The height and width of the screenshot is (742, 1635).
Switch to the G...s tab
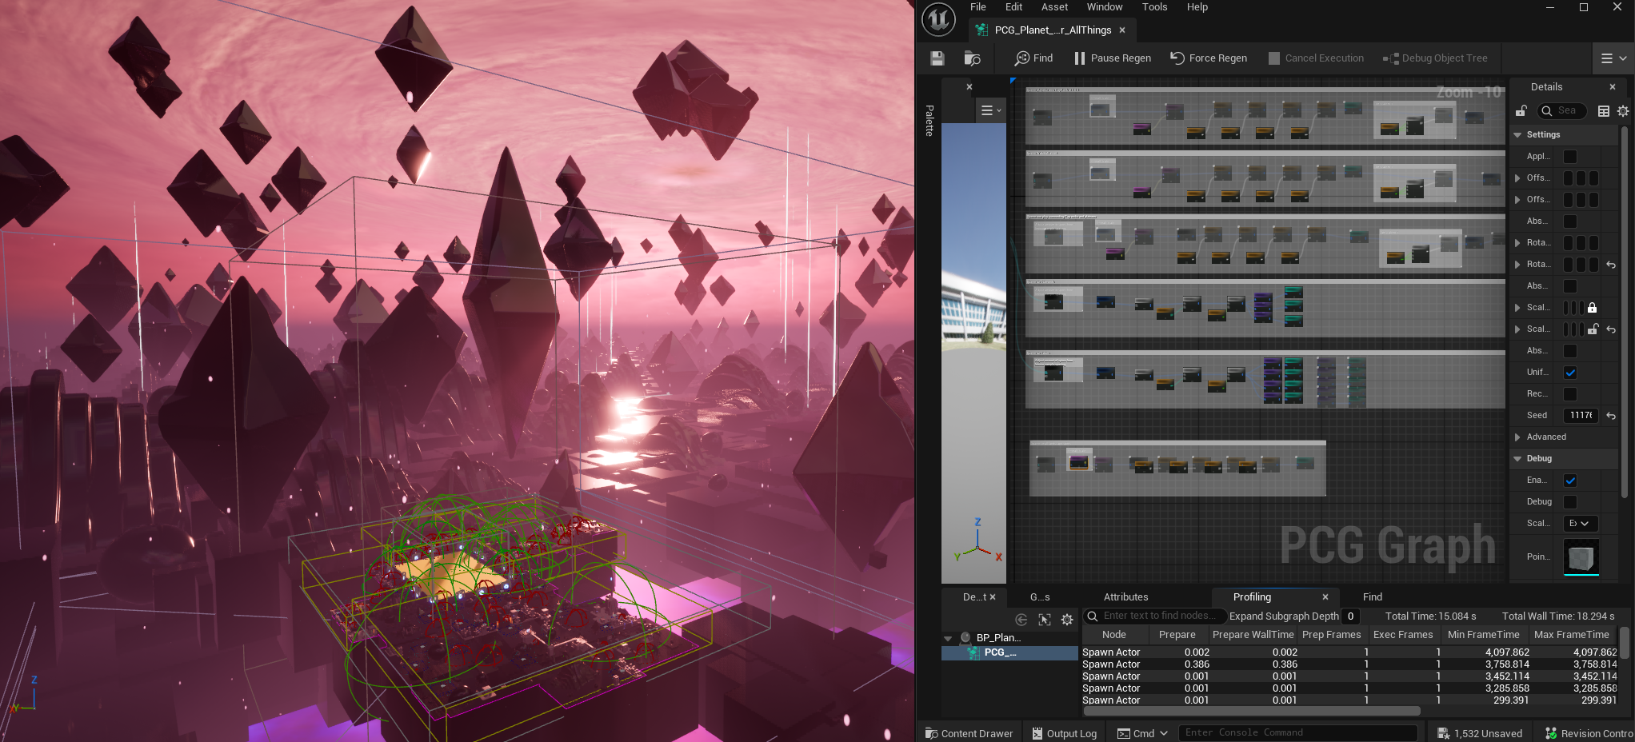(1040, 597)
